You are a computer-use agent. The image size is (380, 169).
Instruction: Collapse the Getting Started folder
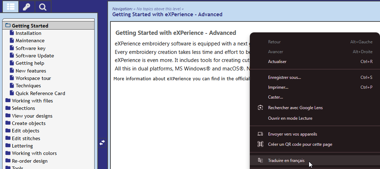8,26
